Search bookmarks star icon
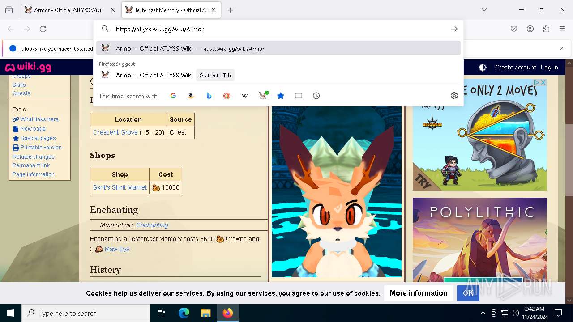The height and width of the screenshot is (322, 573). coord(281,96)
